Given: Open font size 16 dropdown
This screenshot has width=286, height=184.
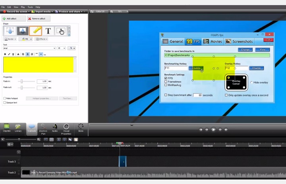Looking at the screenshot, I should pyautogui.click(x=62, y=48).
